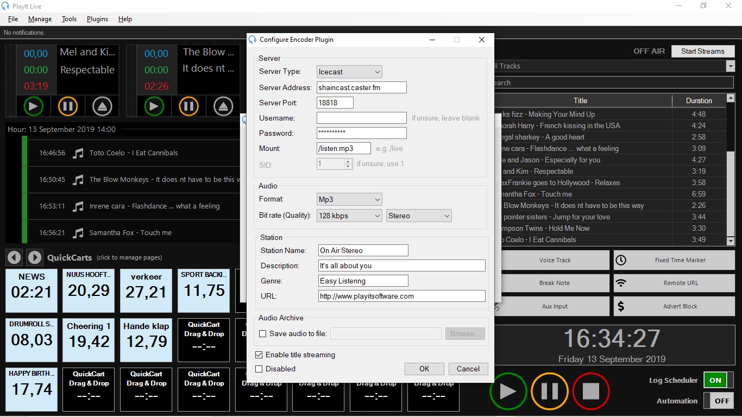The height and width of the screenshot is (417, 742).
Task: Trigger the verkeer quick cart
Action: 146,290
